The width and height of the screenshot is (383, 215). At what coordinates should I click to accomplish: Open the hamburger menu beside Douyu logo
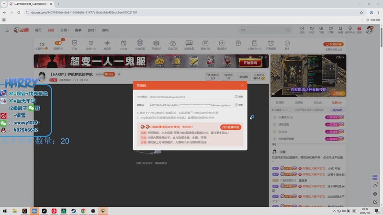click(x=7, y=30)
